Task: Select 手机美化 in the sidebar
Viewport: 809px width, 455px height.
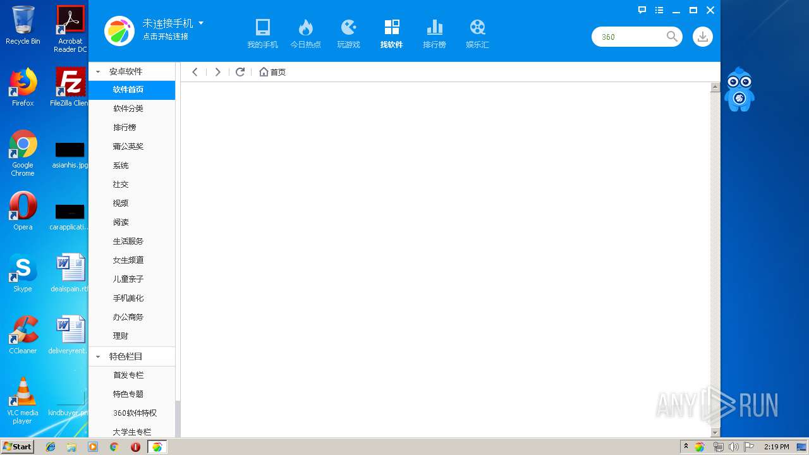Action: (131, 298)
